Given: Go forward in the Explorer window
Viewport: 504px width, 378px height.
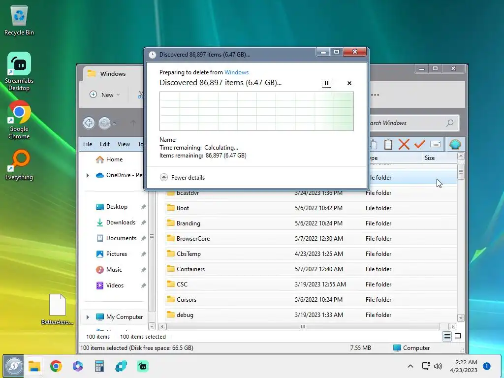Looking at the screenshot, I should 104,123.
